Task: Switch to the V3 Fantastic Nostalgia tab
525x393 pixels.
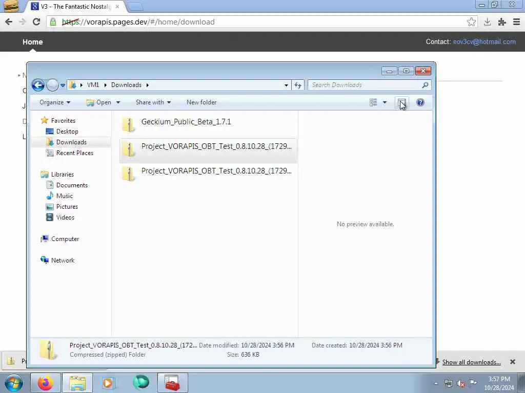Action: point(75,6)
